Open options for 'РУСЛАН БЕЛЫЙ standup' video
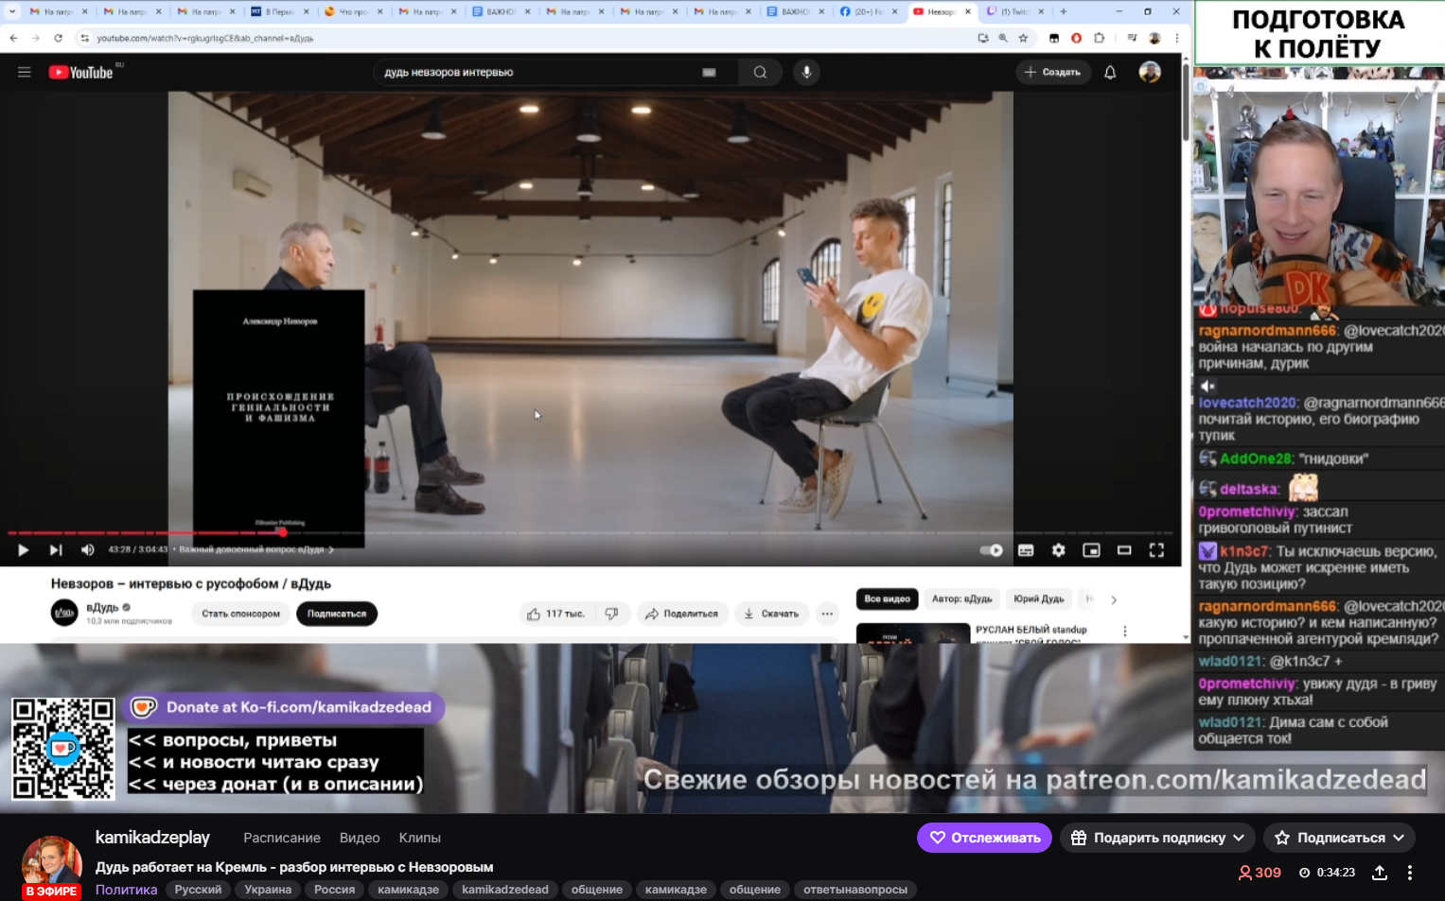The width and height of the screenshot is (1445, 901). tap(1124, 631)
